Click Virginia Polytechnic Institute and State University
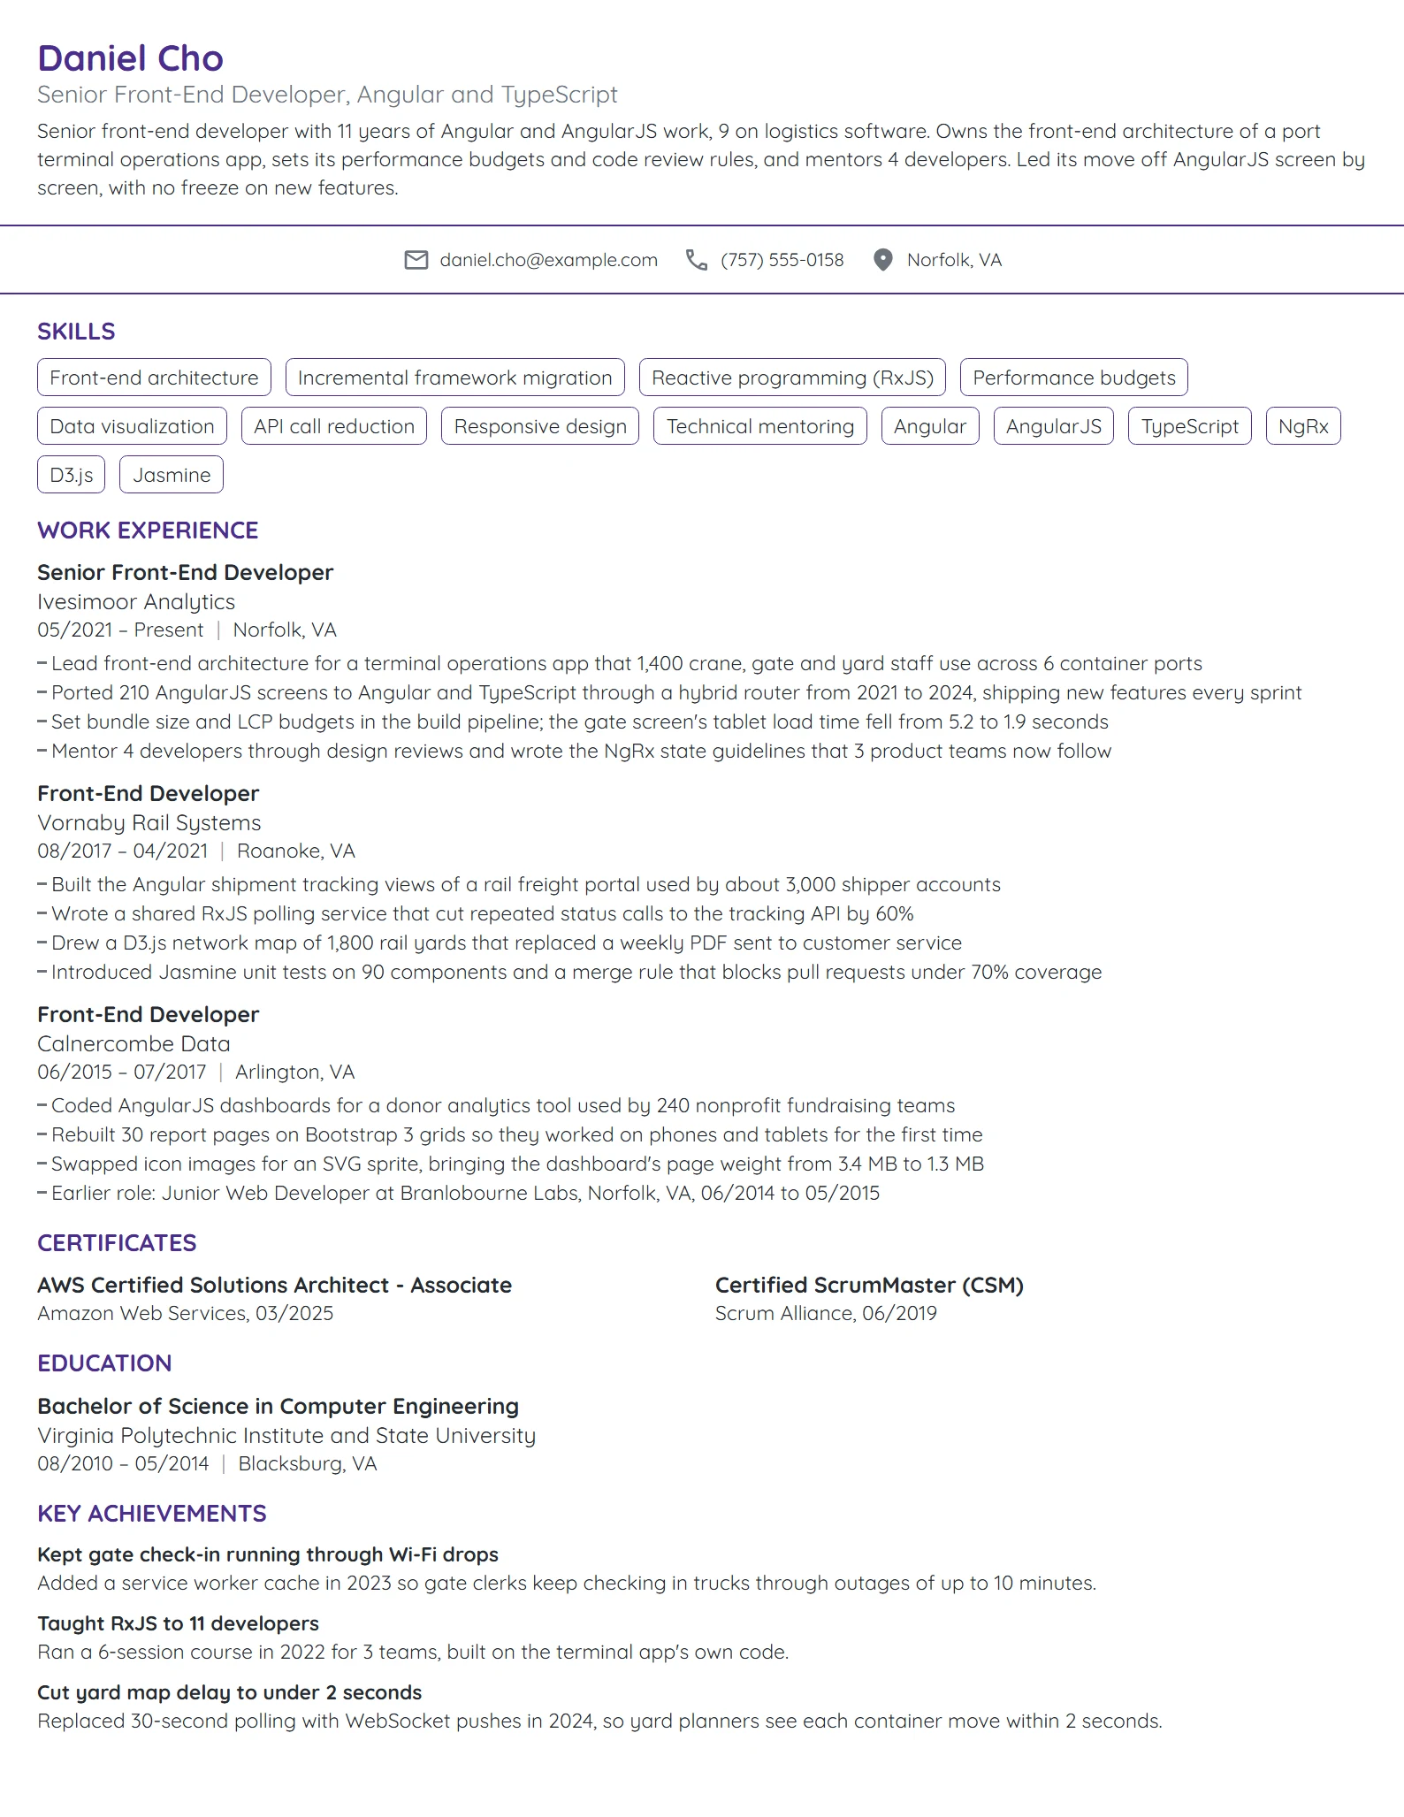The width and height of the screenshot is (1404, 1817). pyautogui.click(x=286, y=1436)
